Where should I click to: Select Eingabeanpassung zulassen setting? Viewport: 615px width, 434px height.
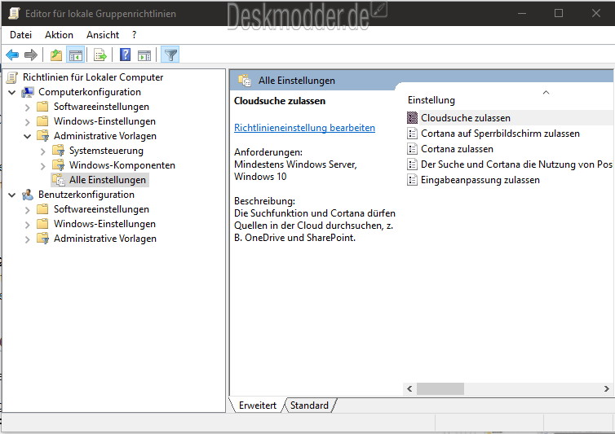click(x=480, y=180)
